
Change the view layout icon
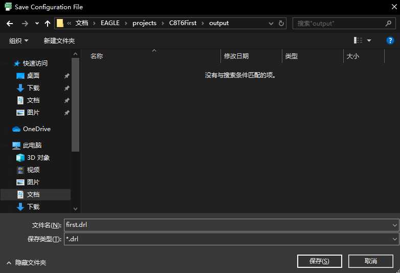coord(358,40)
